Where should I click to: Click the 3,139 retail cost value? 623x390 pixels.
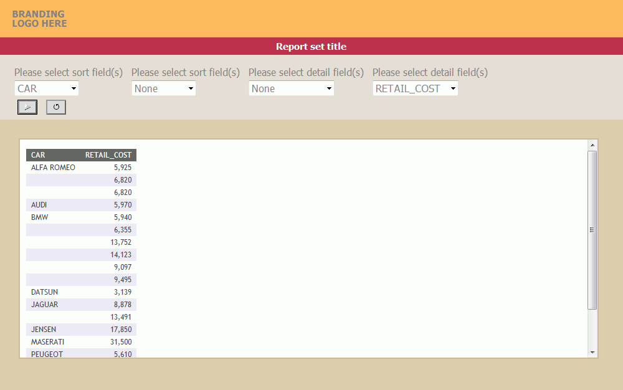(x=123, y=292)
